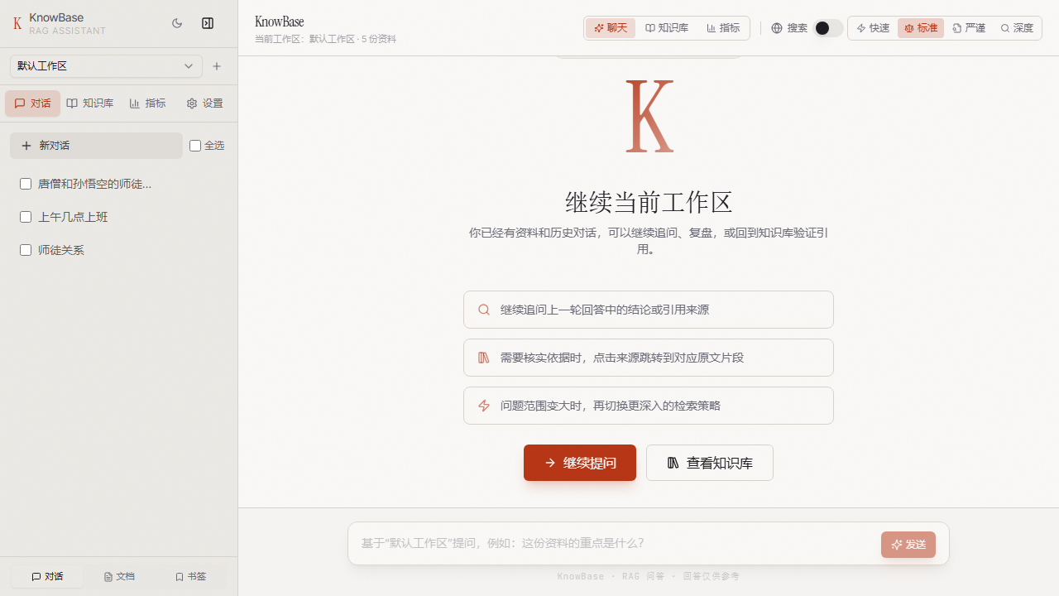The width and height of the screenshot is (1059, 596).
Task: Click the 继续提问 button
Action: (580, 463)
